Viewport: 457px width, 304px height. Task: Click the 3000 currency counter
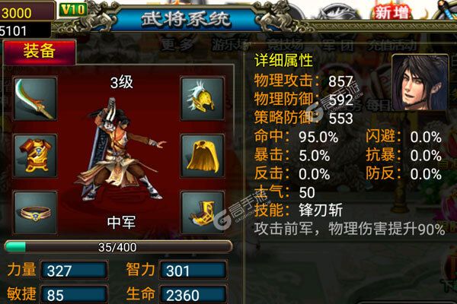click(x=26, y=11)
